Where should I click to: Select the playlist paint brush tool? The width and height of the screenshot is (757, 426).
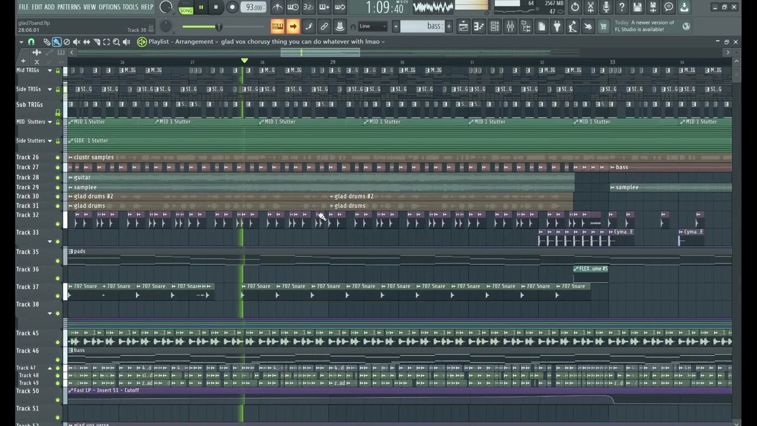point(57,42)
